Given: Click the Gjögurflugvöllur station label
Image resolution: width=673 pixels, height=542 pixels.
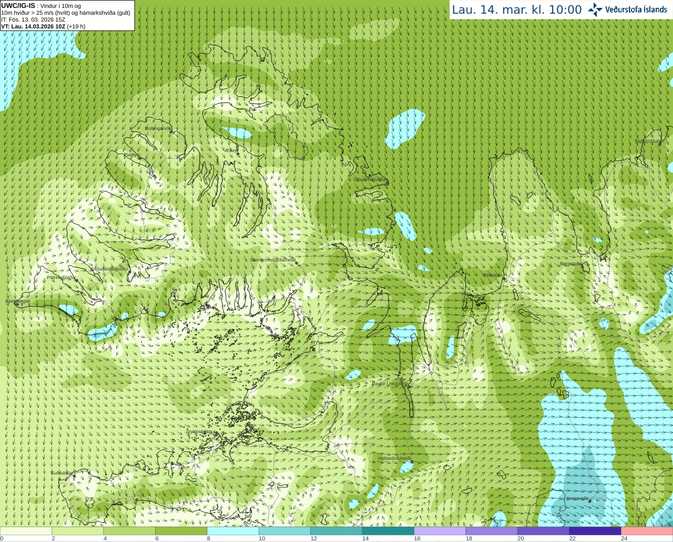Looking at the screenshot, I should (x=370, y=179).
